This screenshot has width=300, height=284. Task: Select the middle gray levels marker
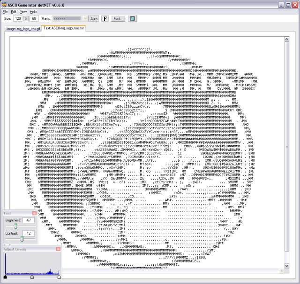click(32, 277)
